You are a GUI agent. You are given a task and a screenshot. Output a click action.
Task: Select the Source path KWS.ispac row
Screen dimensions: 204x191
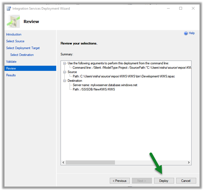123,76
